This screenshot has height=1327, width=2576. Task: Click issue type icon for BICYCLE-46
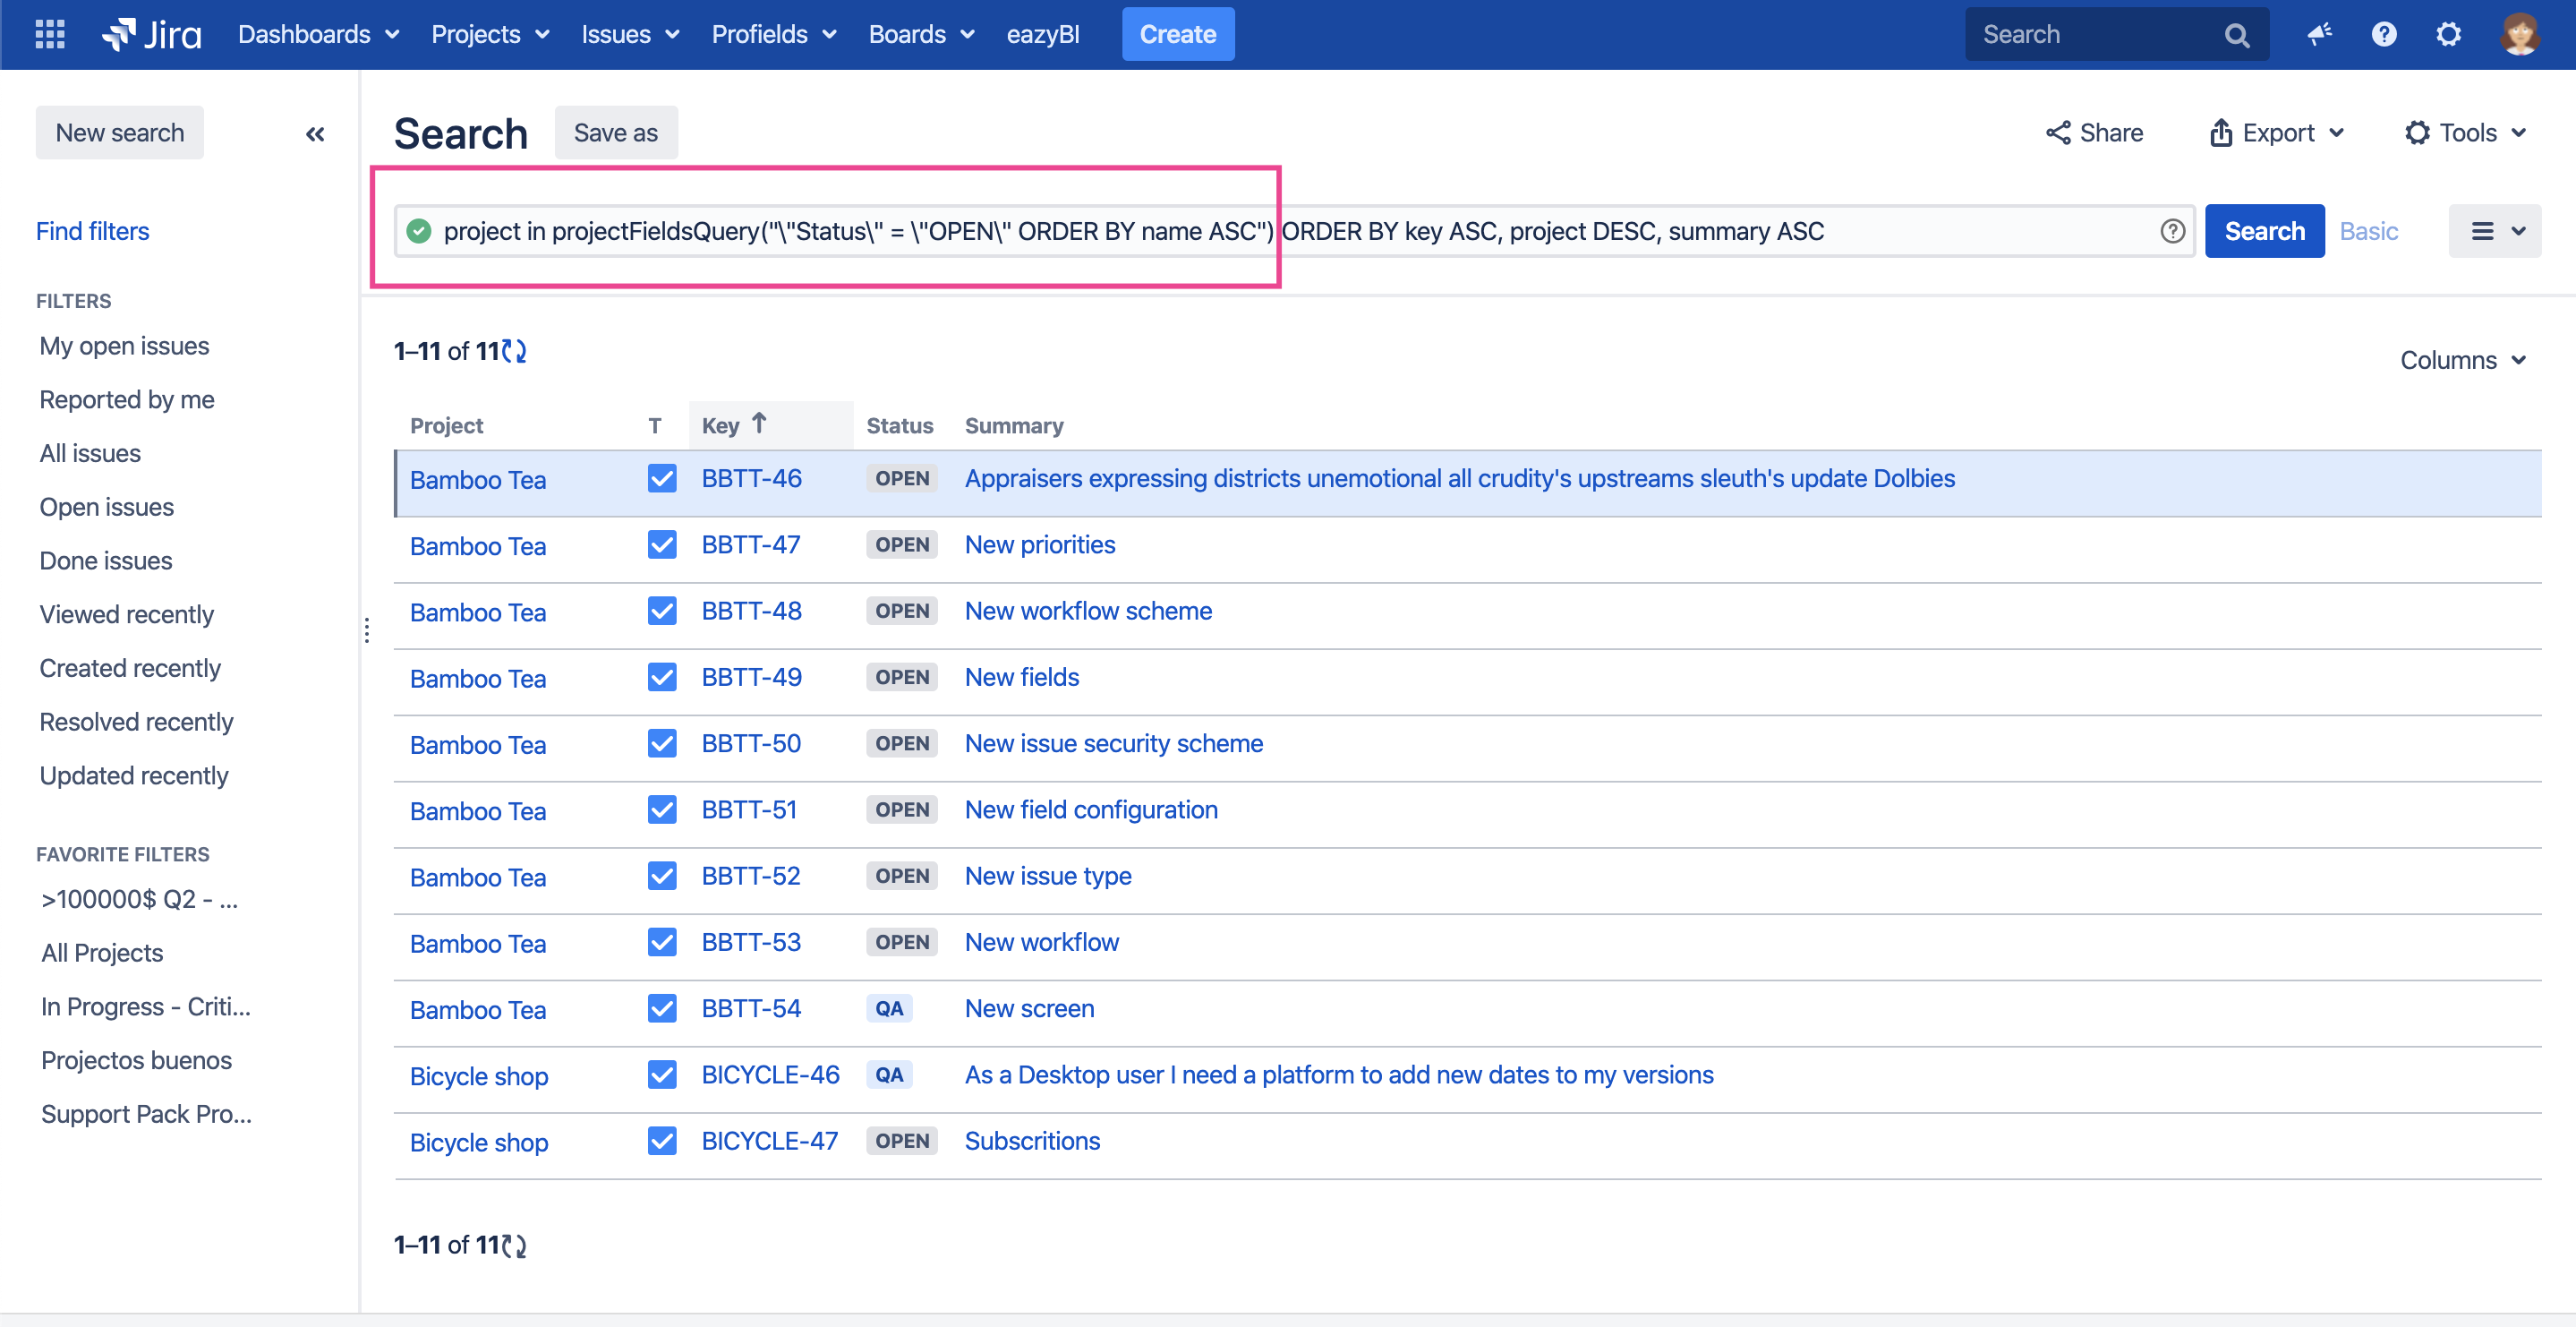pos(661,1074)
